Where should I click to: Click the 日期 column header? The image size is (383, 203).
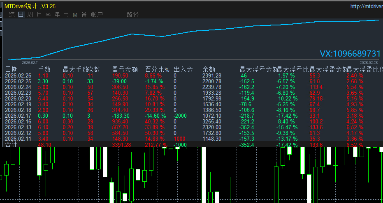12,70
